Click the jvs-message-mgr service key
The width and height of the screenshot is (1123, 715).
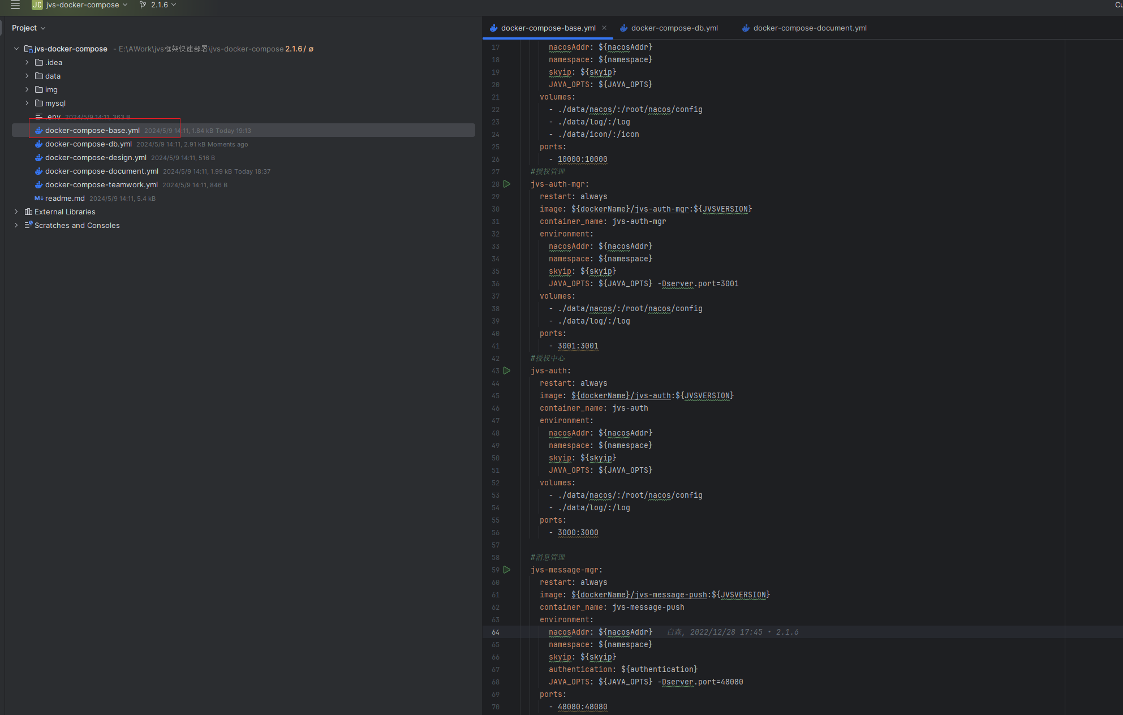coord(566,570)
